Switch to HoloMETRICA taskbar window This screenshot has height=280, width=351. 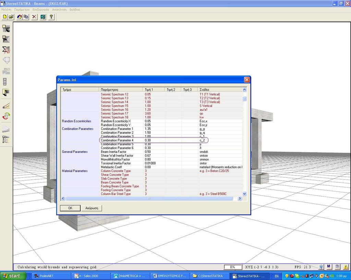pyautogui.click(x=131, y=276)
